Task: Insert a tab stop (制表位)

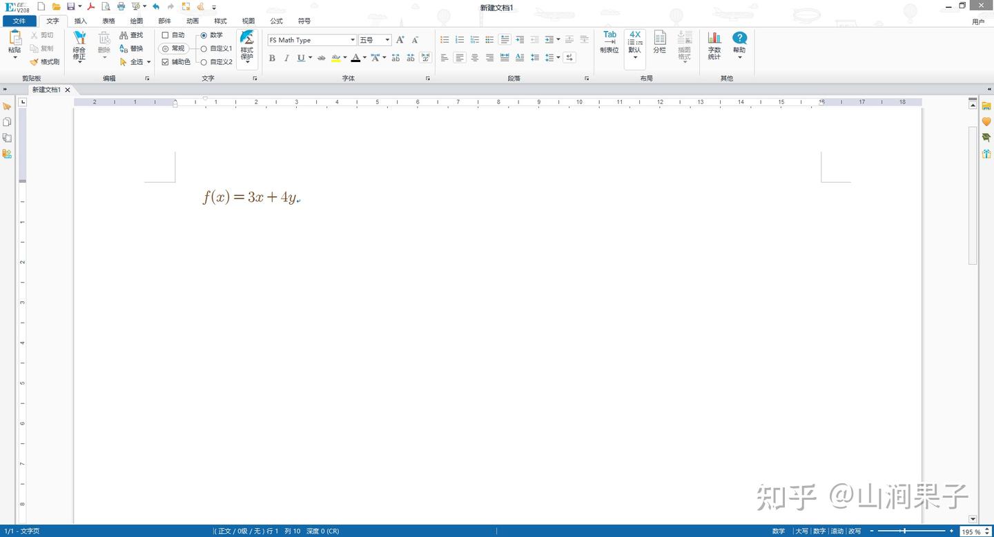Action: point(610,42)
